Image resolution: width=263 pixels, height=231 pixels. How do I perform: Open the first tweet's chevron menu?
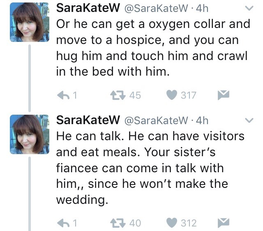point(248,8)
